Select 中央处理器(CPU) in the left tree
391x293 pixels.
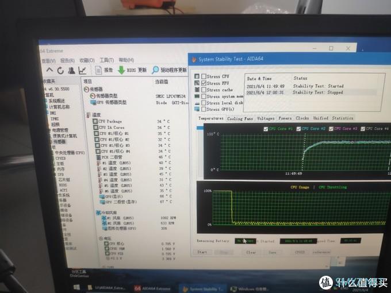70,153
